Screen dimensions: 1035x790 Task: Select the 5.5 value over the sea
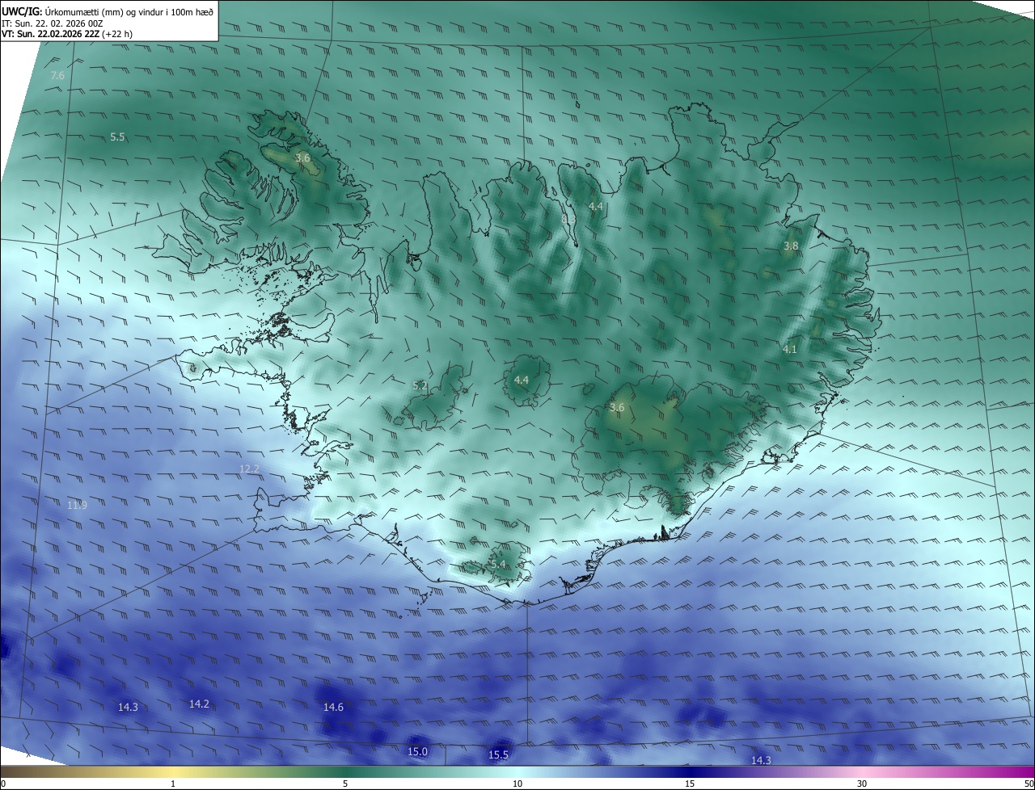[117, 137]
